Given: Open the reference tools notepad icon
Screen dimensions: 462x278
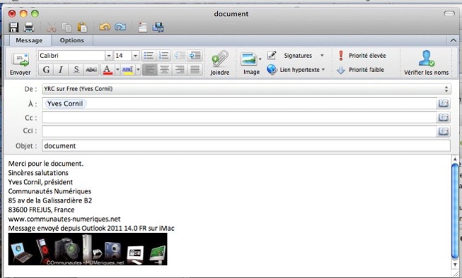Looking at the screenshot, I should pyautogui.click(x=143, y=28).
